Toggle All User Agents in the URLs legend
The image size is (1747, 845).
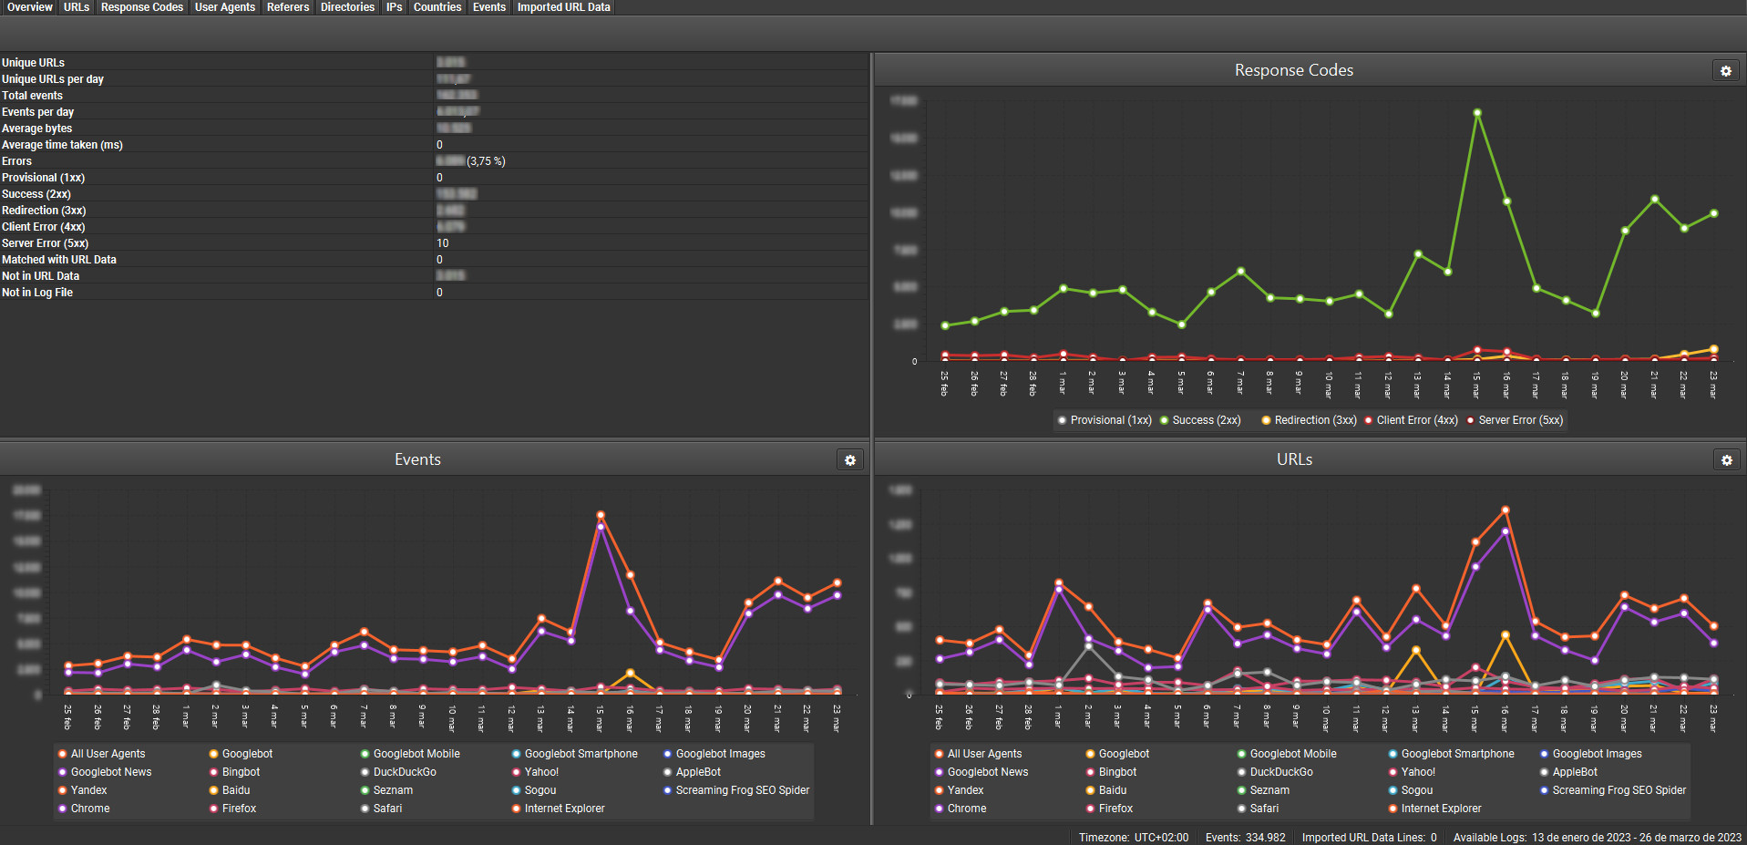click(985, 754)
